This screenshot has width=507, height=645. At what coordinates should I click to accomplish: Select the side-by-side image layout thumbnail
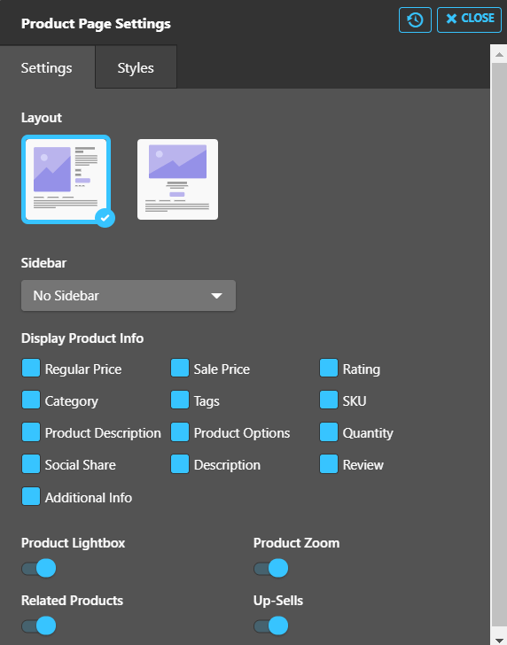pyautogui.click(x=66, y=179)
